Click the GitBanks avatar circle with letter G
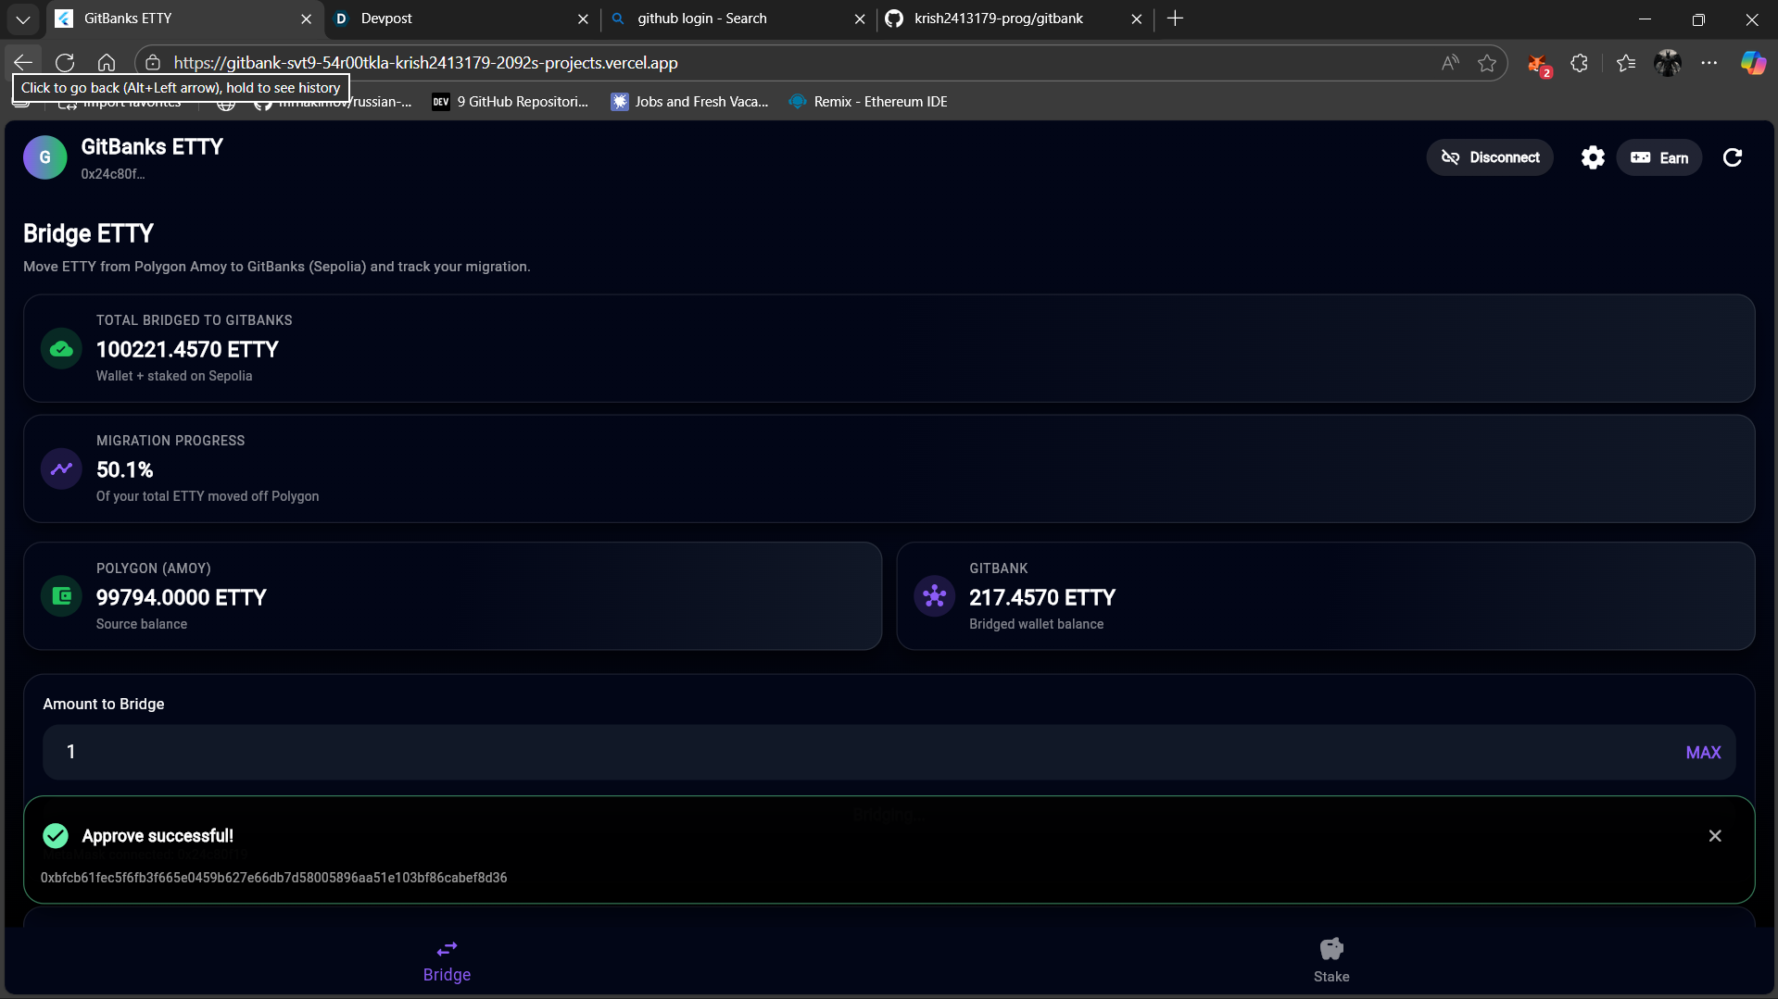 click(44, 157)
